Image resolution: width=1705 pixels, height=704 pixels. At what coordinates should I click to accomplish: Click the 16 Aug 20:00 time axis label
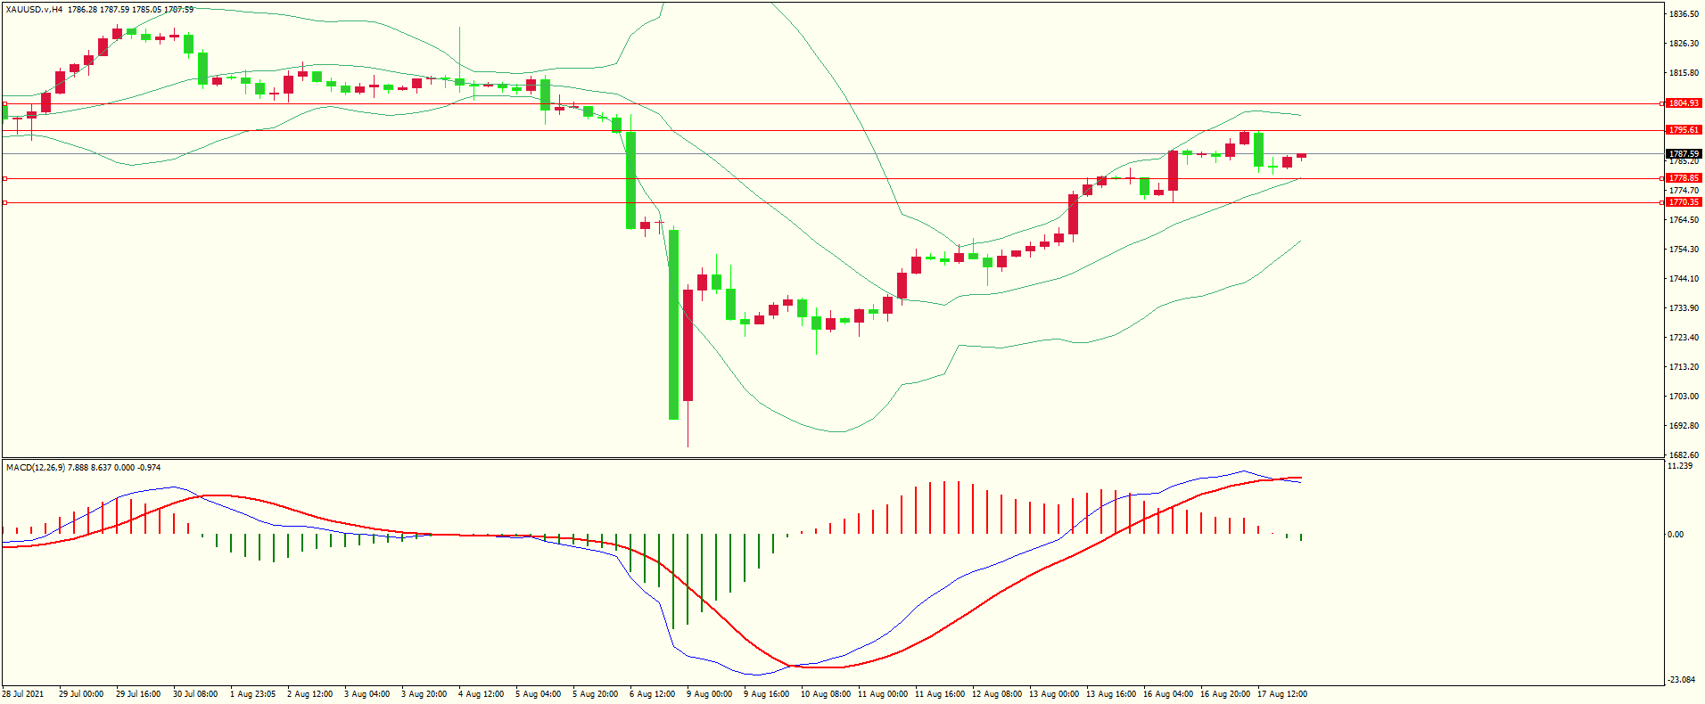pos(1225,694)
